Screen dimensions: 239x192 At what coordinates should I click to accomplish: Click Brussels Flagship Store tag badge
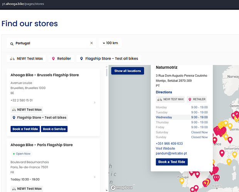tap(39, 118)
